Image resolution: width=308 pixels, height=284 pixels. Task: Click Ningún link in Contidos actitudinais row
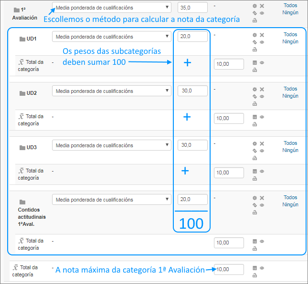click(290, 204)
